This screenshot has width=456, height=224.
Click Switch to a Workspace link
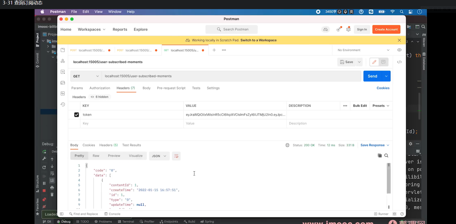point(258,40)
